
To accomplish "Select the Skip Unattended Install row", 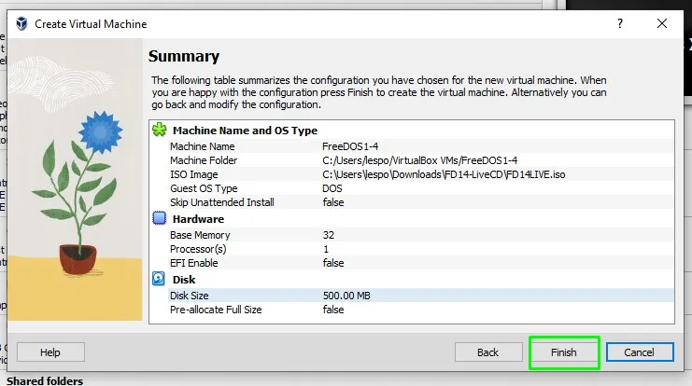I will (420, 202).
